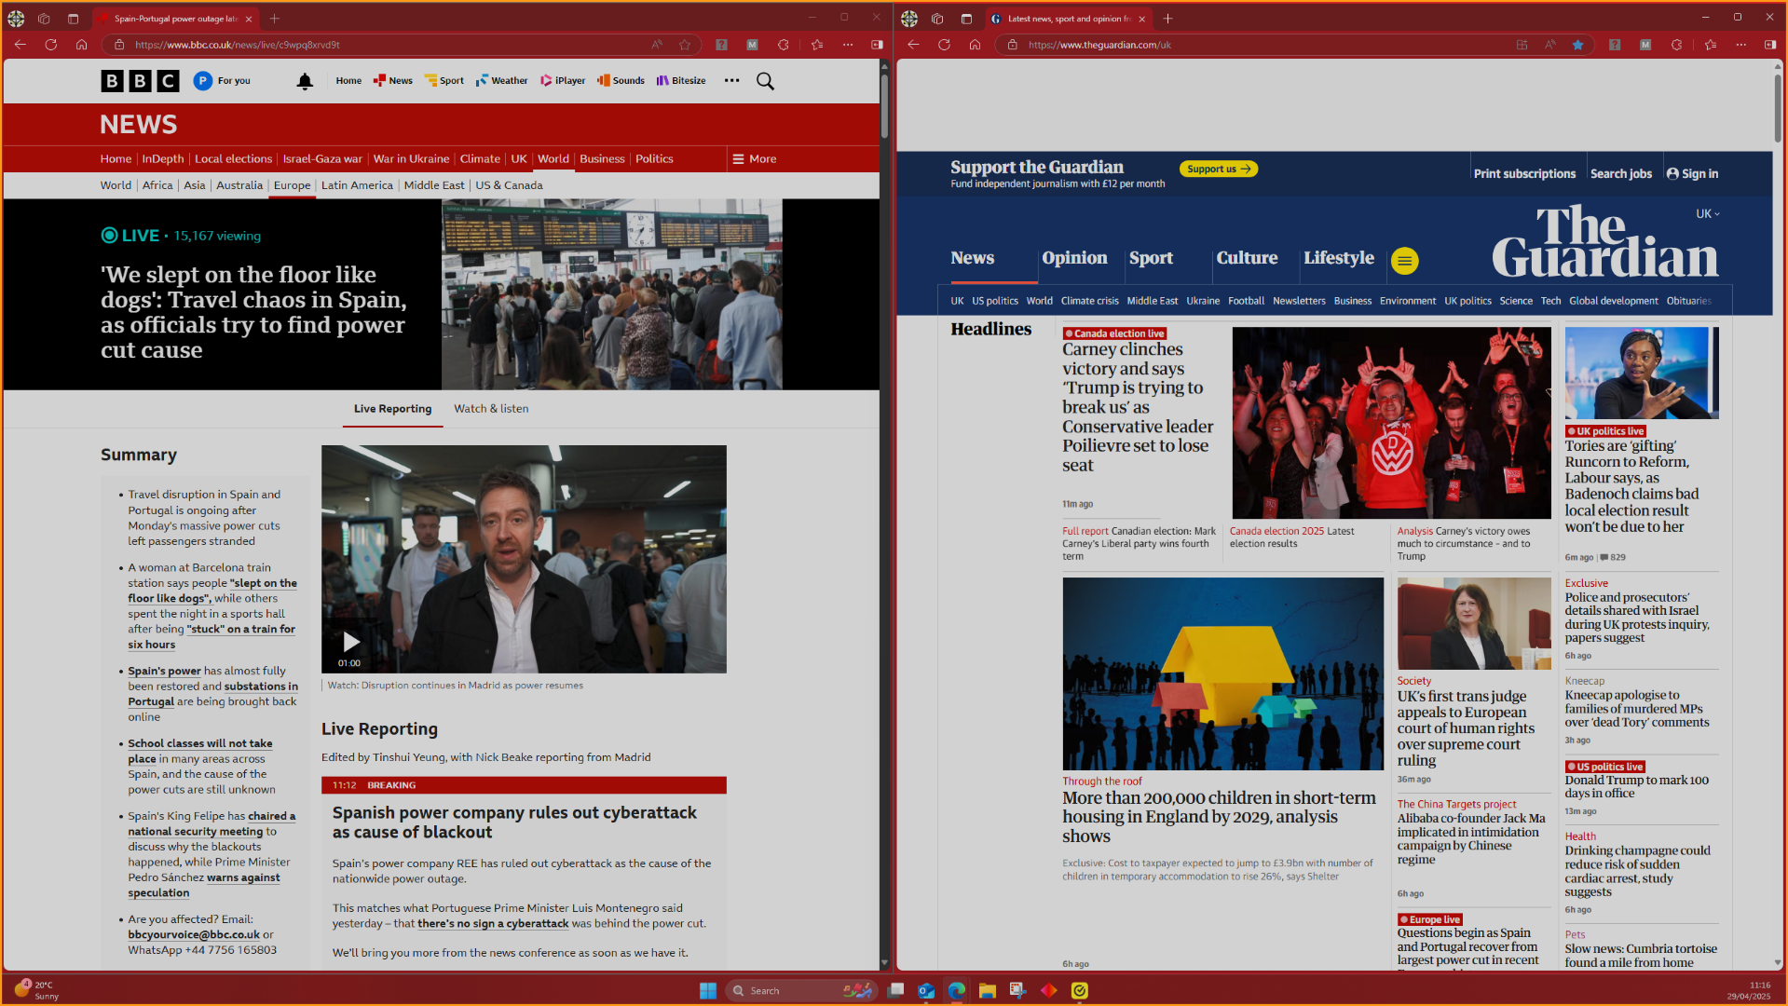The height and width of the screenshot is (1006, 1788).
Task: Open the Guardian yellow hamburger menu
Action: click(1405, 261)
